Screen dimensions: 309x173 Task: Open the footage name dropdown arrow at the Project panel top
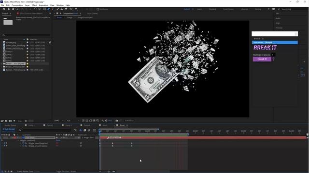(x=49, y=17)
